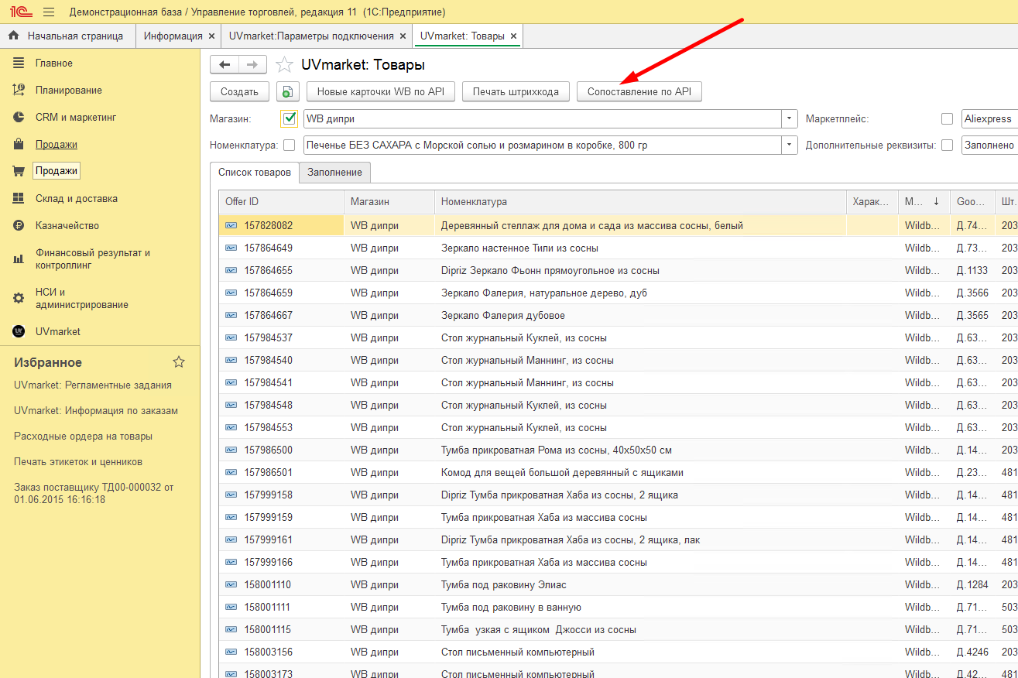Navigate forward with the right arrow
This screenshot has height=678, width=1018.
coord(253,65)
